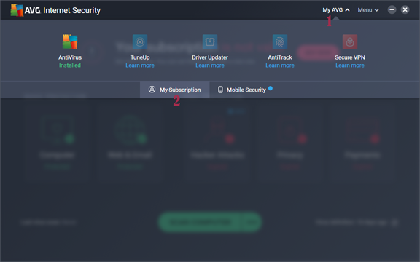The image size is (420, 262).
Task: Click the AntiTrack label text
Action: (x=280, y=57)
